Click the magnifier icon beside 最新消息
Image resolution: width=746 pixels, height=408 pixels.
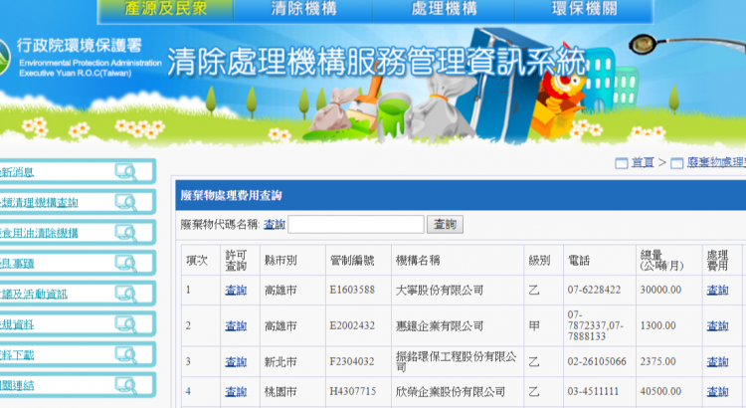tap(125, 172)
